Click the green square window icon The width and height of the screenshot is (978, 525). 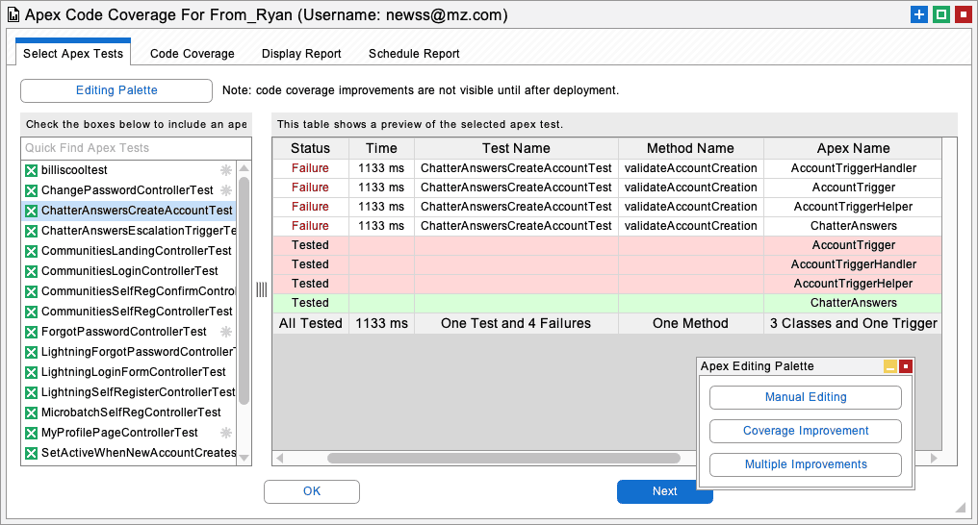[941, 14]
